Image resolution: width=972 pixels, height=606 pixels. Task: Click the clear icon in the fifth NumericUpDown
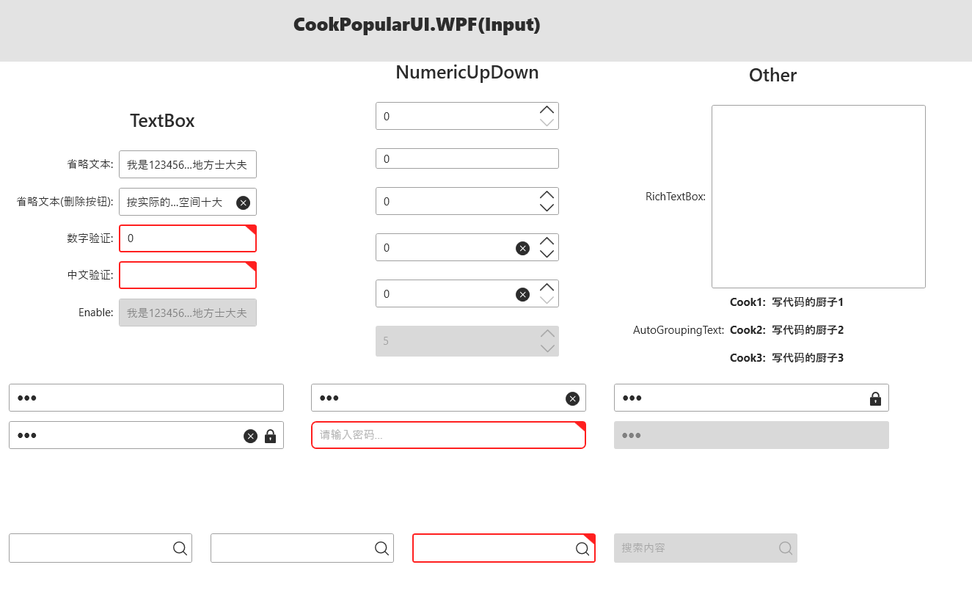pos(523,294)
